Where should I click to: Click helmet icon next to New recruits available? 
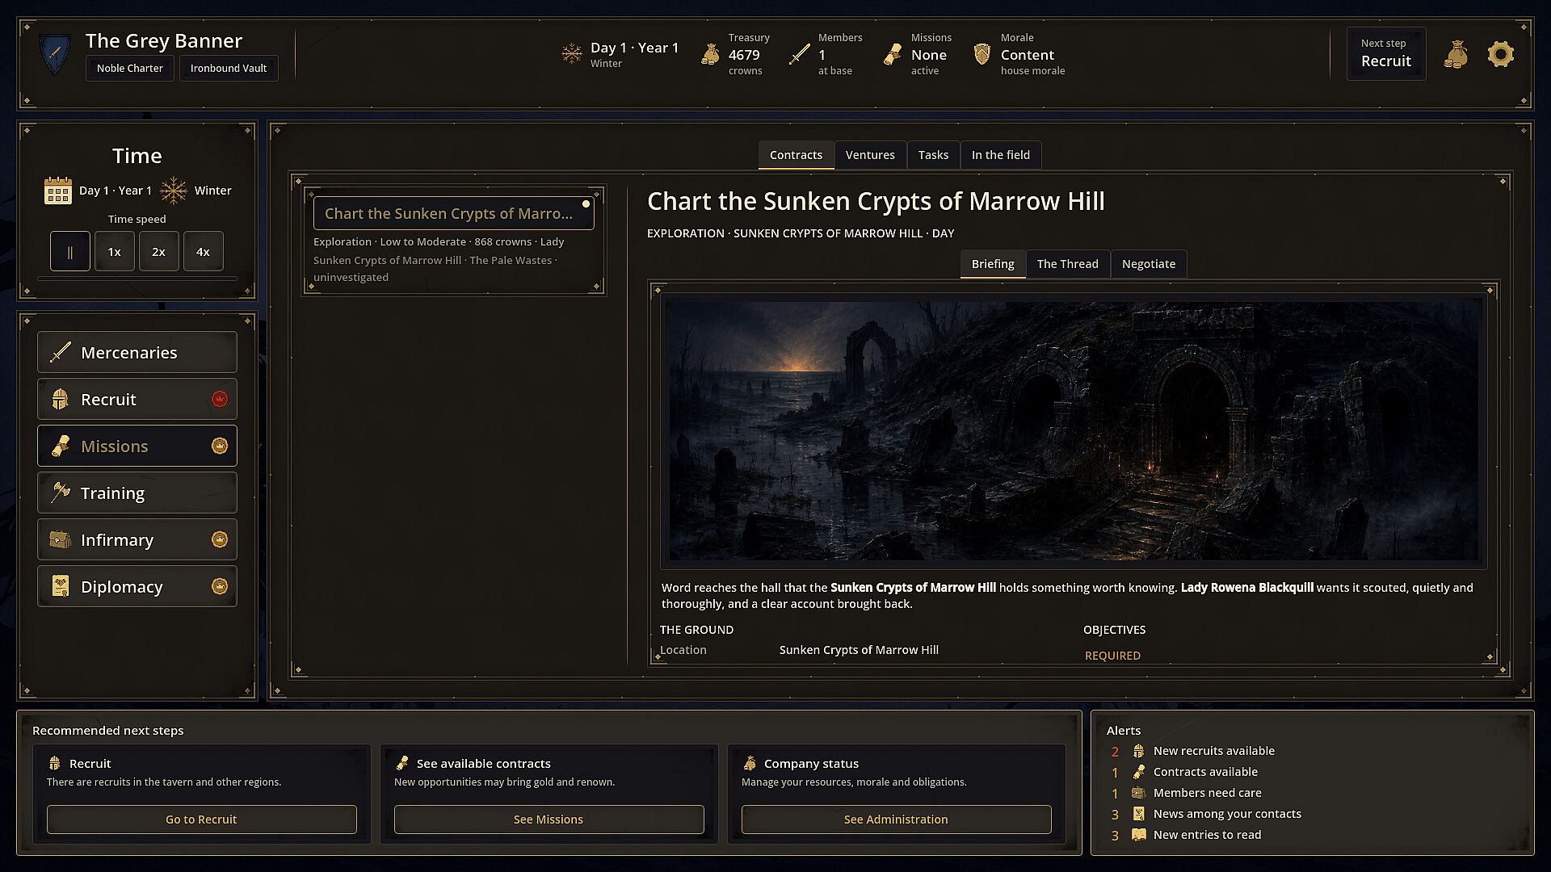tap(1139, 751)
